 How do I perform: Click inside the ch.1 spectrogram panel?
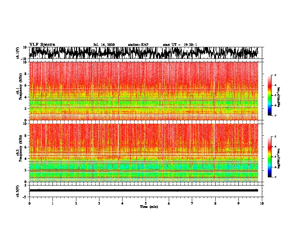143,91
